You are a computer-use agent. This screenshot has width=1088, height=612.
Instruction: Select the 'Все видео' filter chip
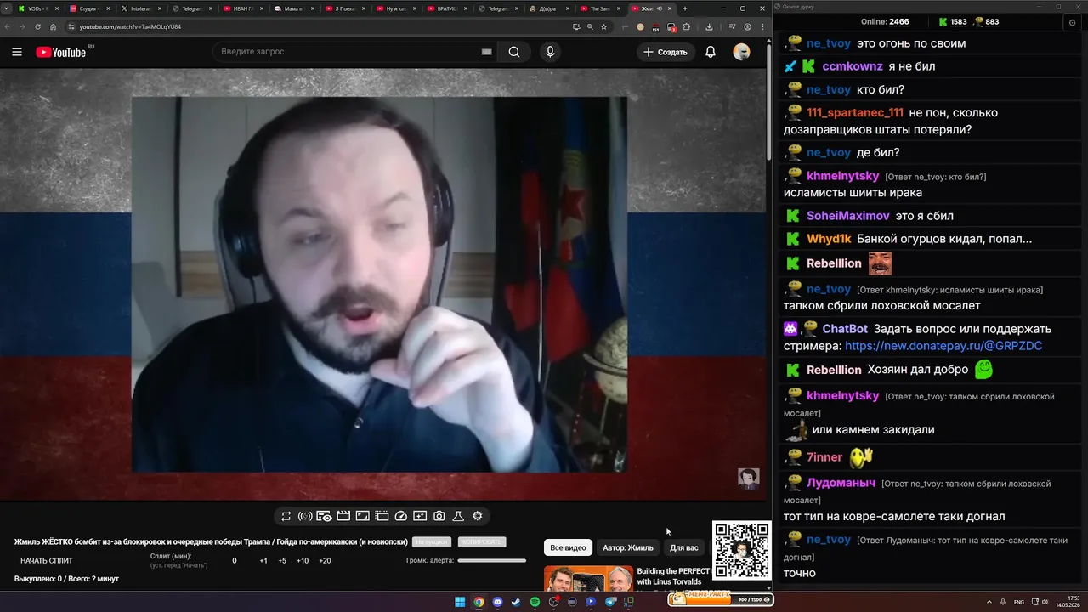coord(568,548)
